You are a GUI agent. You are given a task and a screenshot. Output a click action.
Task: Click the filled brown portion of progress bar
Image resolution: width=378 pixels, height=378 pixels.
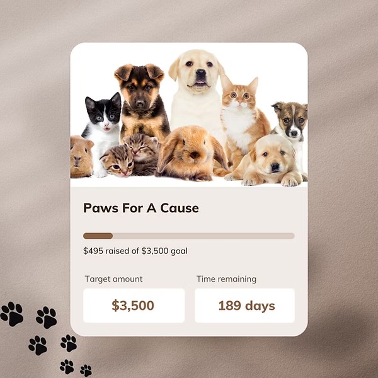98,236
